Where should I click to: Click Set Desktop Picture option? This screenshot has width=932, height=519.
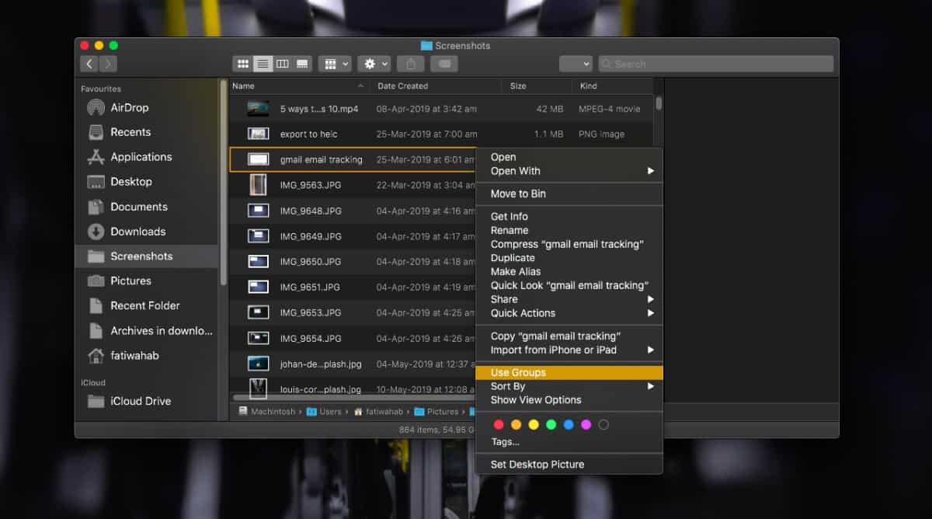(x=537, y=465)
